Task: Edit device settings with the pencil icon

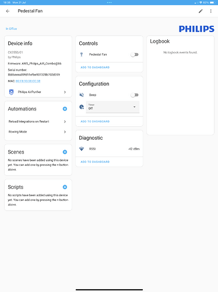Action: (201, 11)
